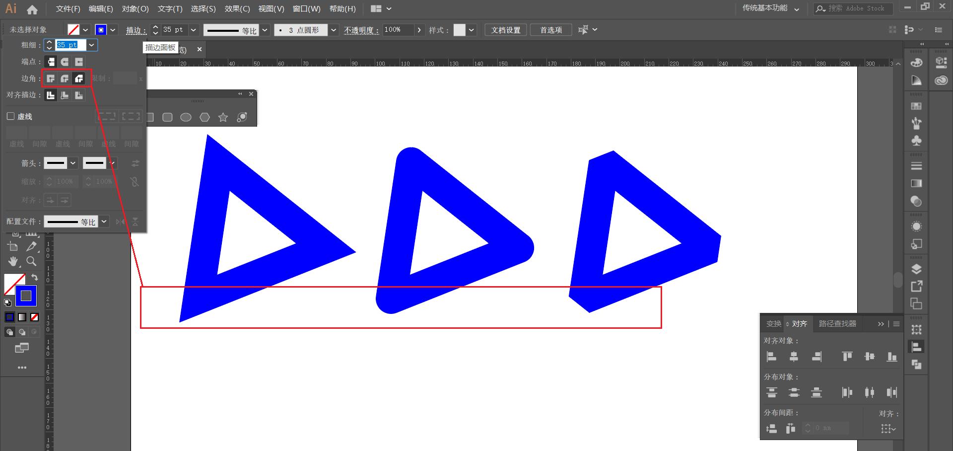This screenshot has width=953, height=451.
Task: Reset to default fill and stroke
Action: [x=7, y=302]
